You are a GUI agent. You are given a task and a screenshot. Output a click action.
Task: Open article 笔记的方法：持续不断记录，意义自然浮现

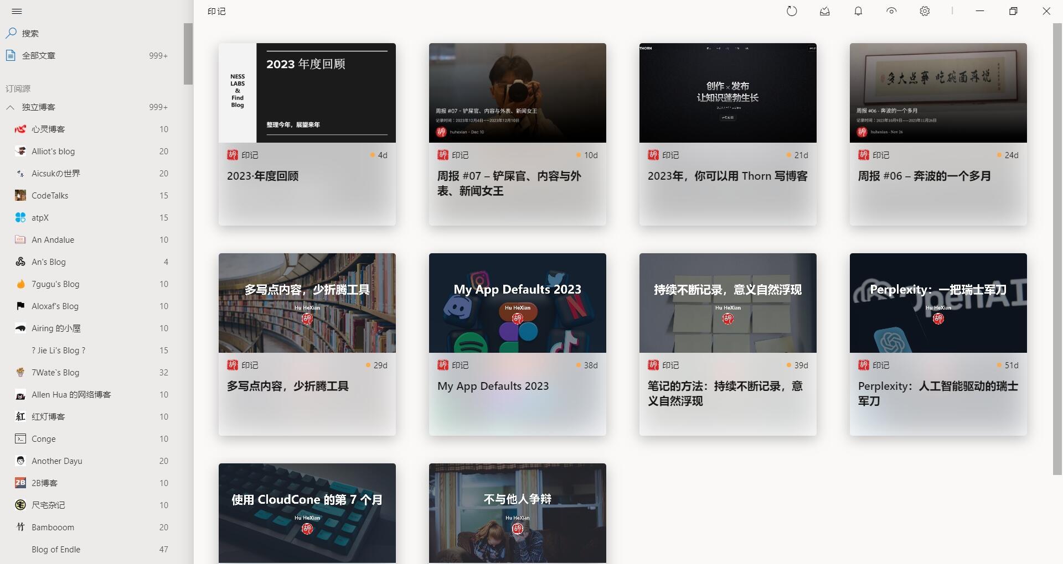click(x=725, y=393)
